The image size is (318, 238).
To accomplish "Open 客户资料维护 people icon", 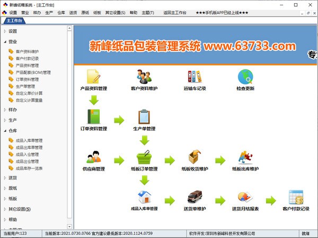I will [x=144, y=76].
